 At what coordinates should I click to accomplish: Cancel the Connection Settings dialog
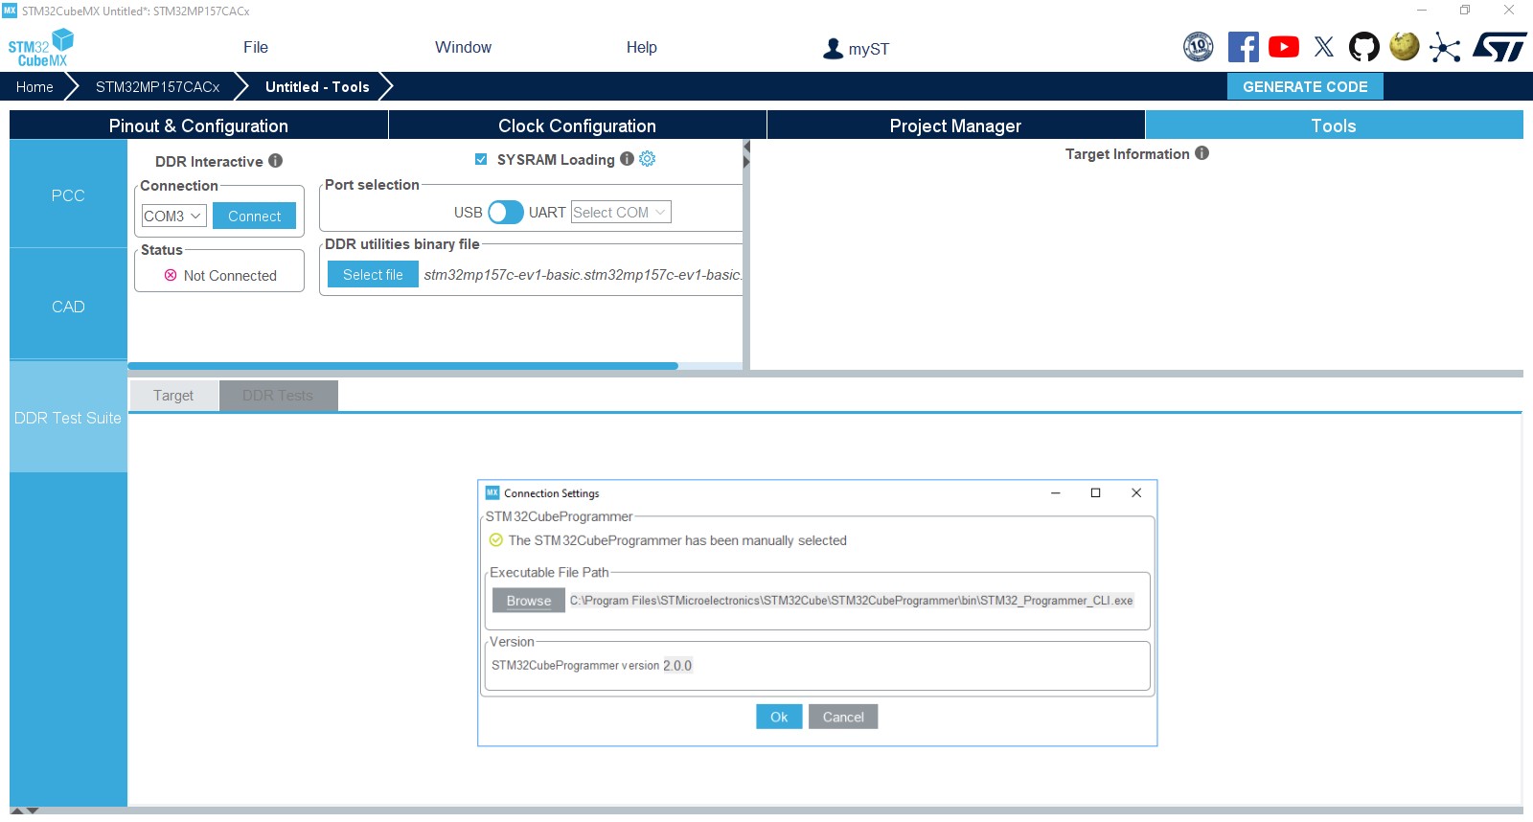[x=843, y=717]
